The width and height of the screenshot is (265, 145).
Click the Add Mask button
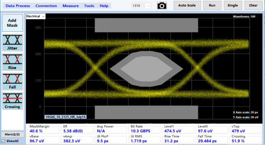pyautogui.click(x=12, y=23)
